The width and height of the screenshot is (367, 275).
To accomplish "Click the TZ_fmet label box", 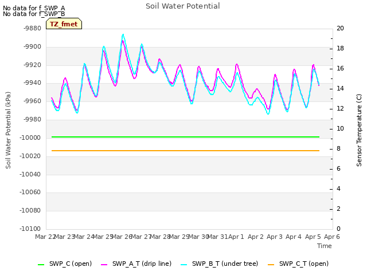I will (64, 24).
